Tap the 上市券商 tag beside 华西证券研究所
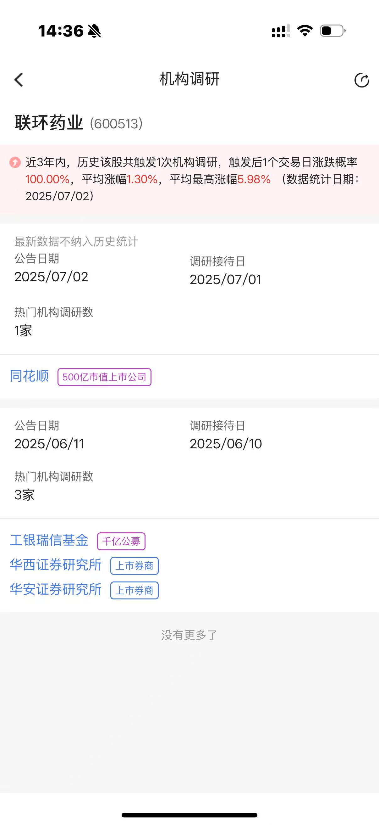The image size is (379, 825). 134,566
